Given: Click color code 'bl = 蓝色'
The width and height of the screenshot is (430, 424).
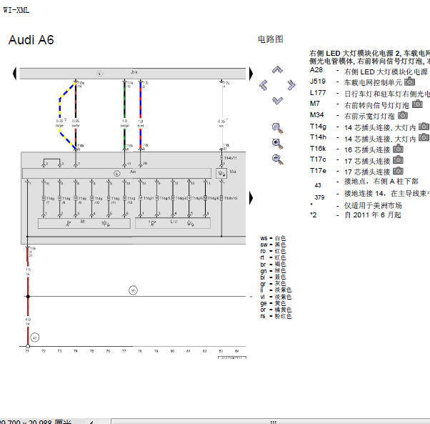Looking at the screenshot, I should coord(273,277).
